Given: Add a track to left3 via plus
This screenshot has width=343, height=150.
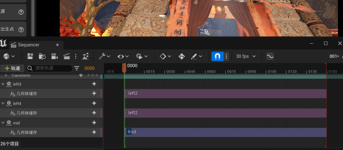Looking at the screenshot, I should 94,84.
